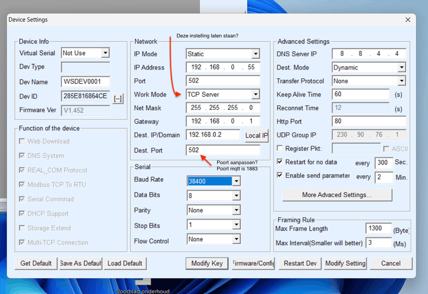428x294 pixels.
Task: Click the Reconnet Time field
Action: click(361, 108)
